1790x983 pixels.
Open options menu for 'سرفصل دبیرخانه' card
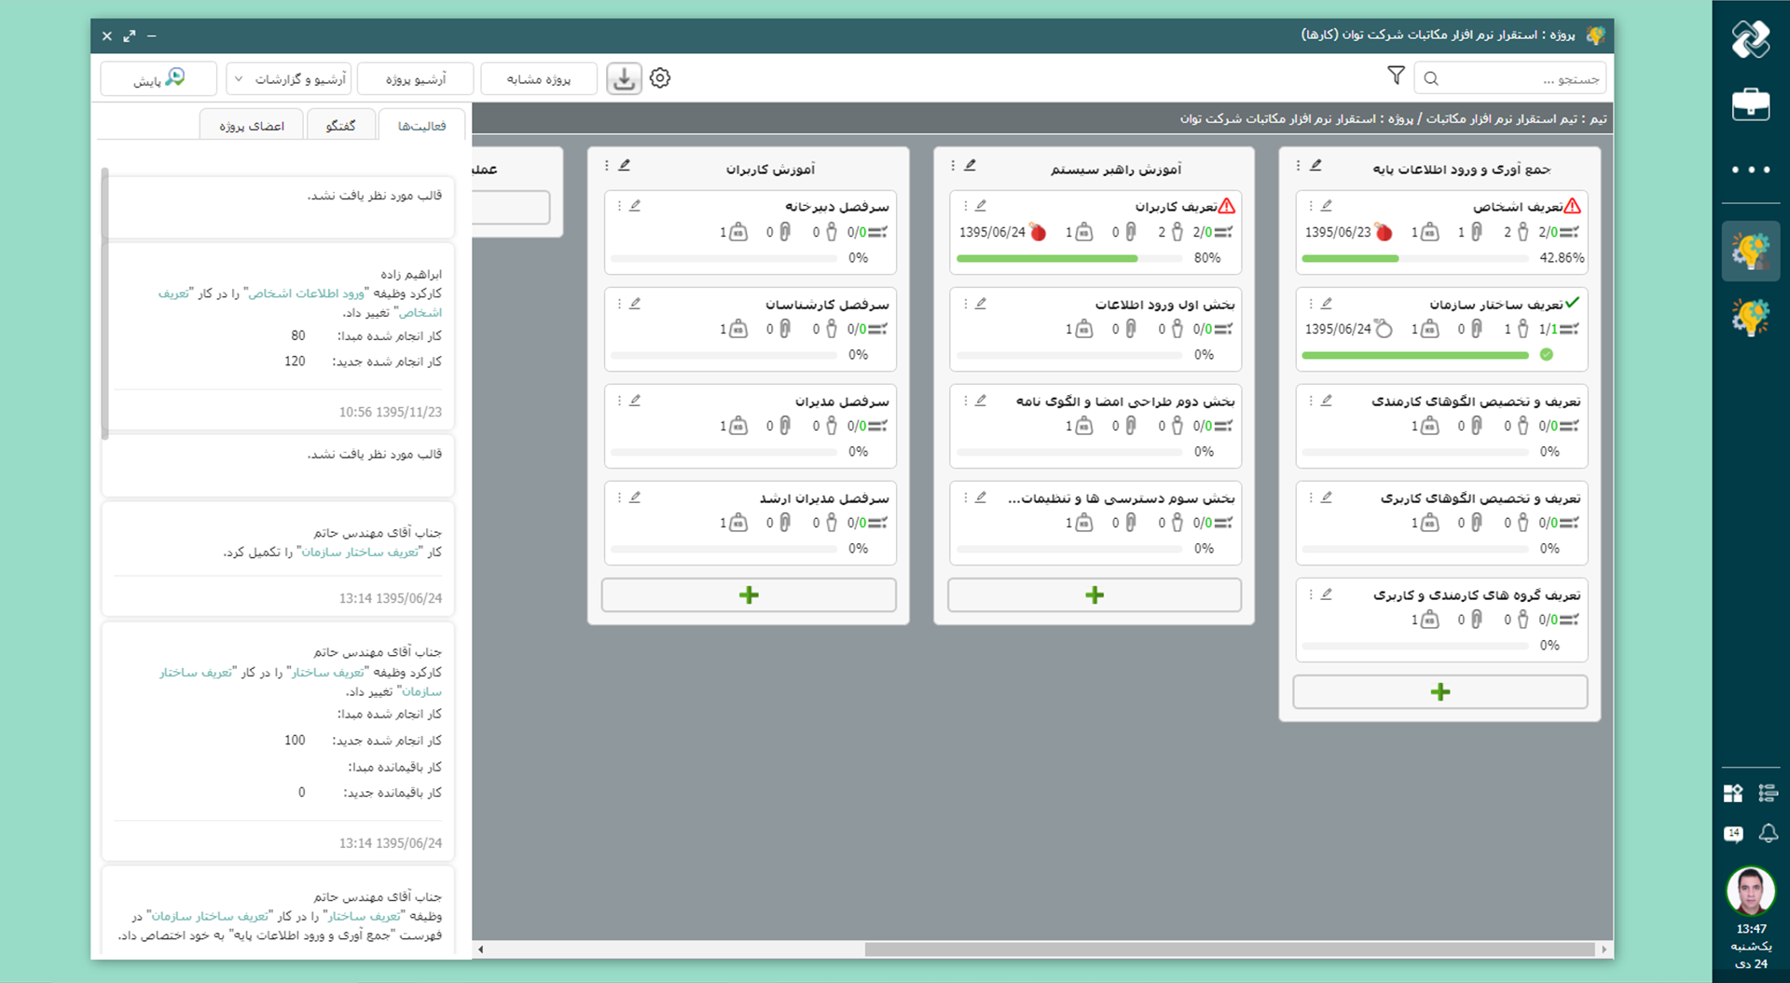point(619,206)
